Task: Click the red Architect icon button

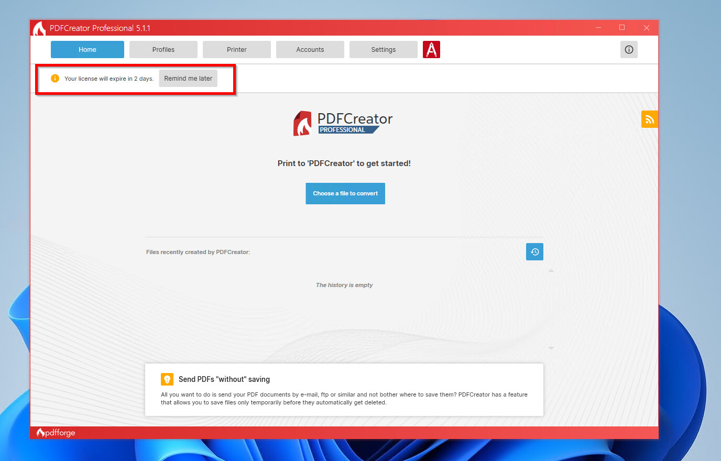Action: 431,49
